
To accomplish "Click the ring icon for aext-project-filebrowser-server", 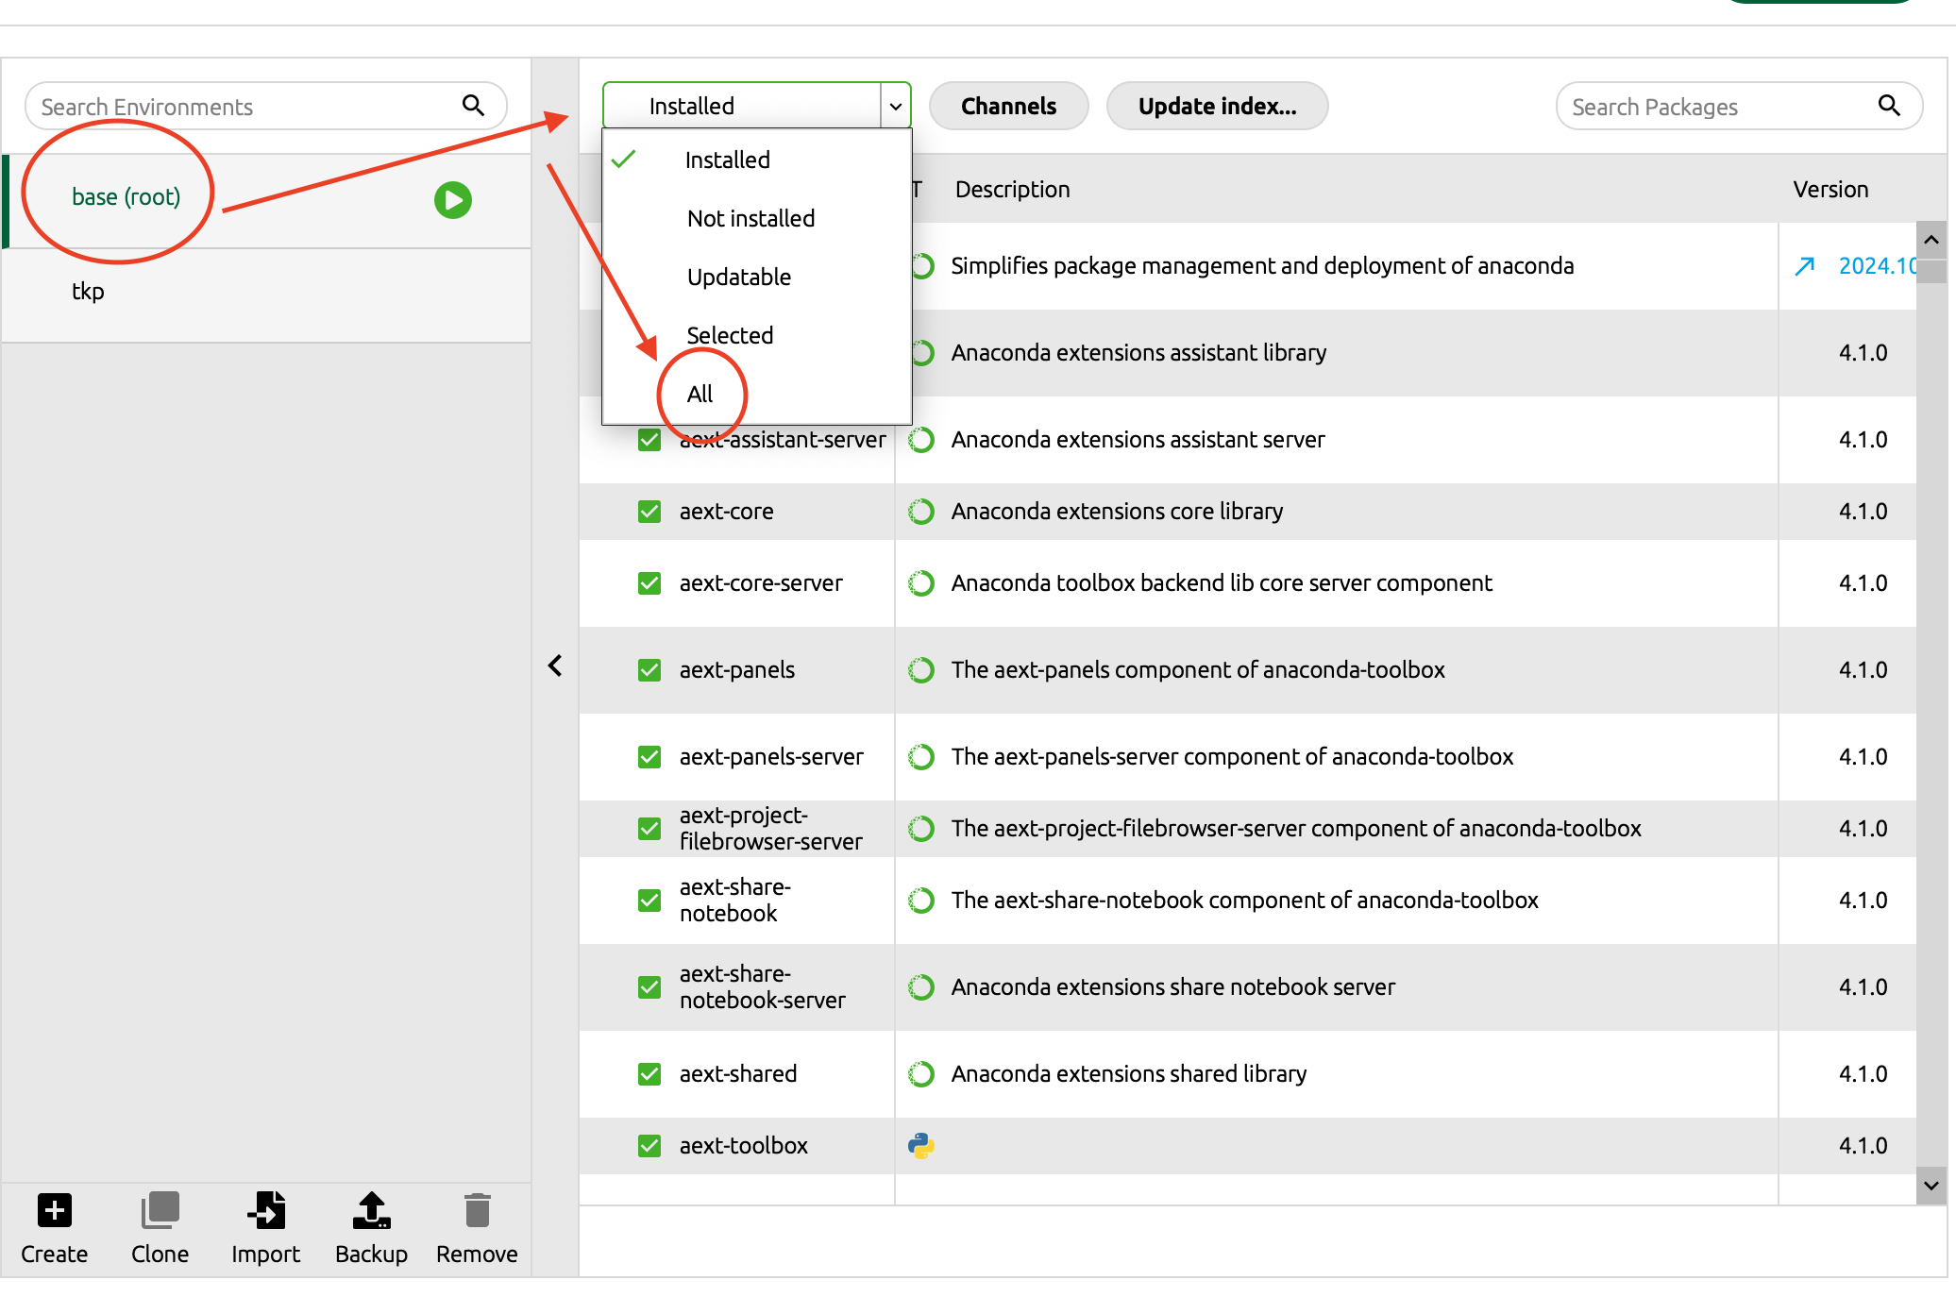I will point(921,829).
